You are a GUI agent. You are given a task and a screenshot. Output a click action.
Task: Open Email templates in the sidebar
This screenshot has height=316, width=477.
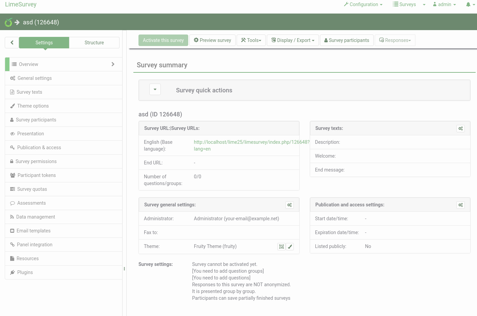34,231
